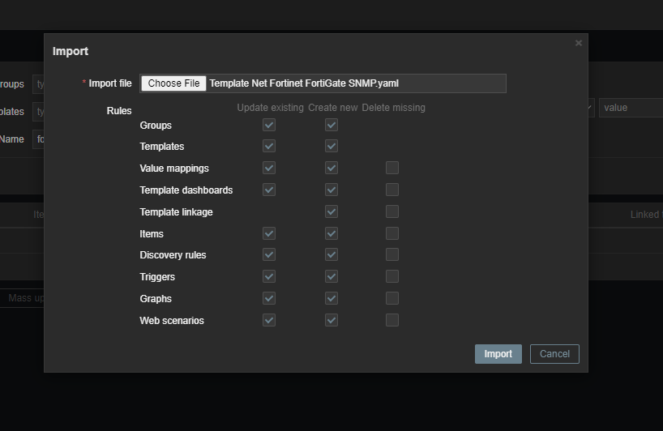This screenshot has width=663, height=431.
Task: Uncheck Create new for Discovery rules
Action: [x=331, y=254]
